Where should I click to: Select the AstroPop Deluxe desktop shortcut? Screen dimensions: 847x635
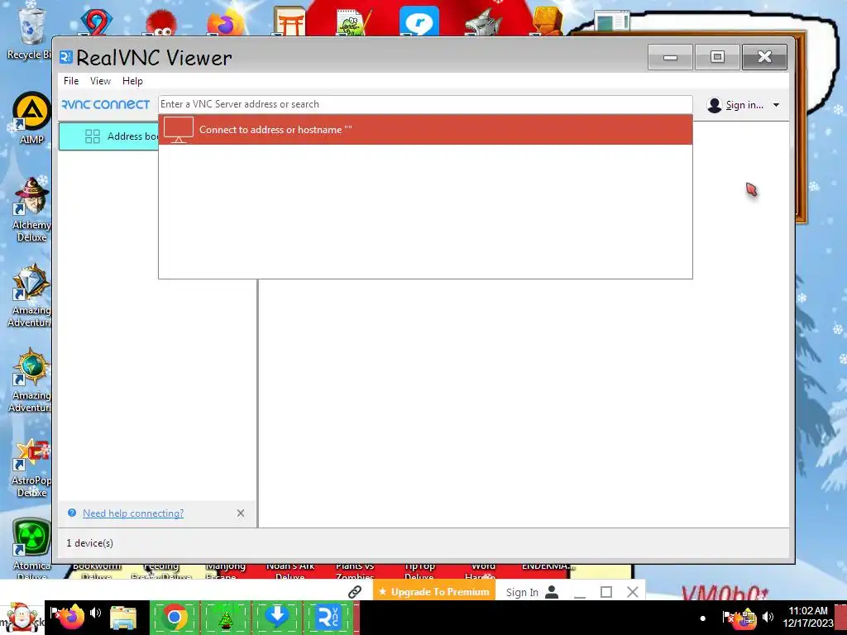(x=31, y=468)
